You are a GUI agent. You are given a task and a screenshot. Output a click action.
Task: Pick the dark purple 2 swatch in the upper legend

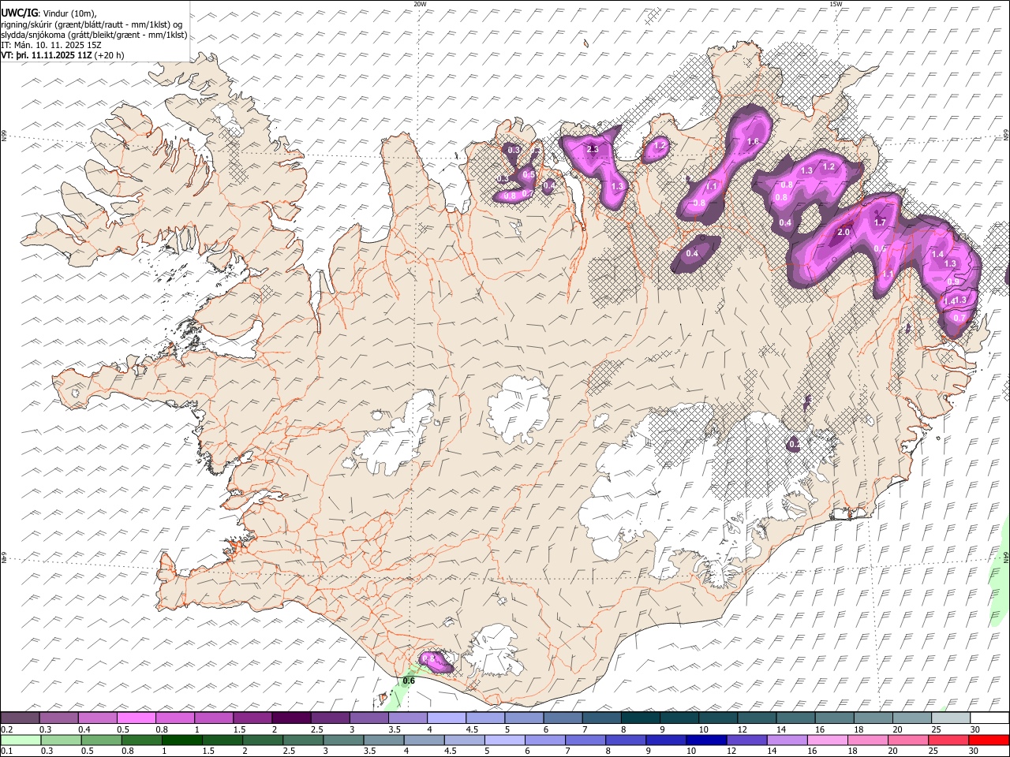291,718
